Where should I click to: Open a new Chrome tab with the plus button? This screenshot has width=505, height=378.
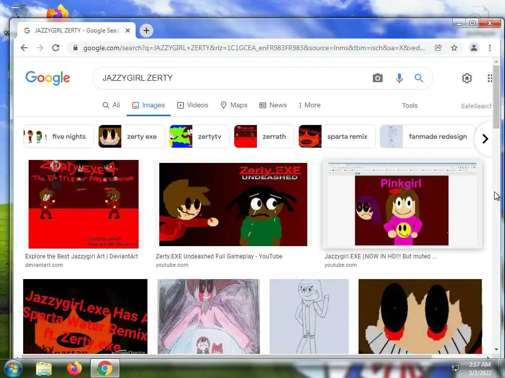click(x=146, y=31)
